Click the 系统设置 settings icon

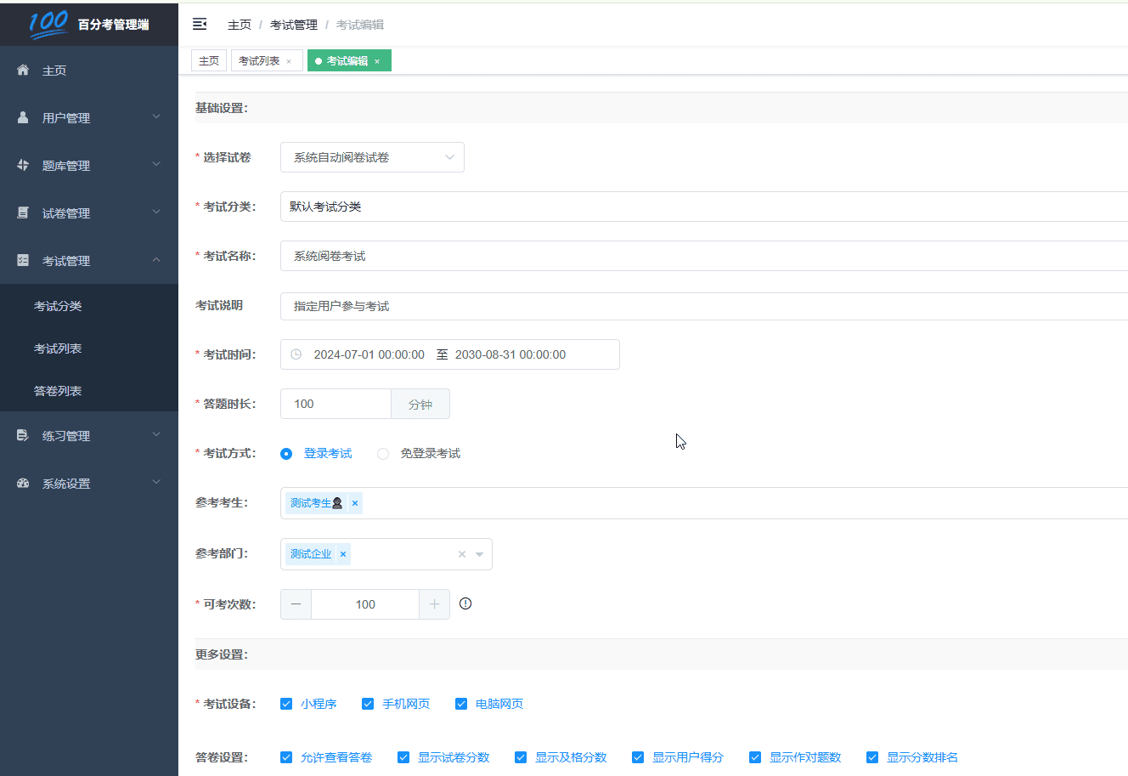pos(22,483)
